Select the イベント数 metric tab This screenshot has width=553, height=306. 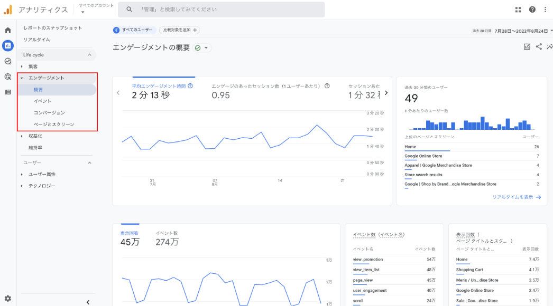[167, 238]
